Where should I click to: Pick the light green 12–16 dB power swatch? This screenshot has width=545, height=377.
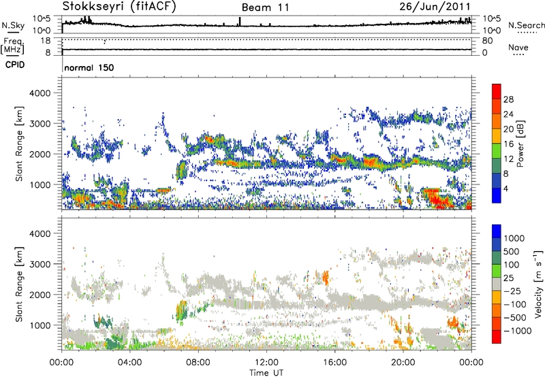(497, 151)
